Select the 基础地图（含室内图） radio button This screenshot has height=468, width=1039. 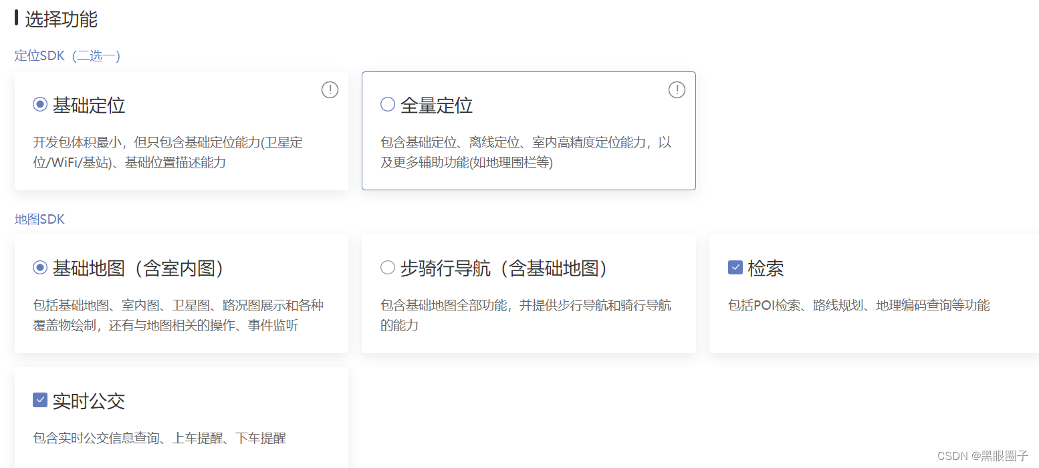point(39,267)
